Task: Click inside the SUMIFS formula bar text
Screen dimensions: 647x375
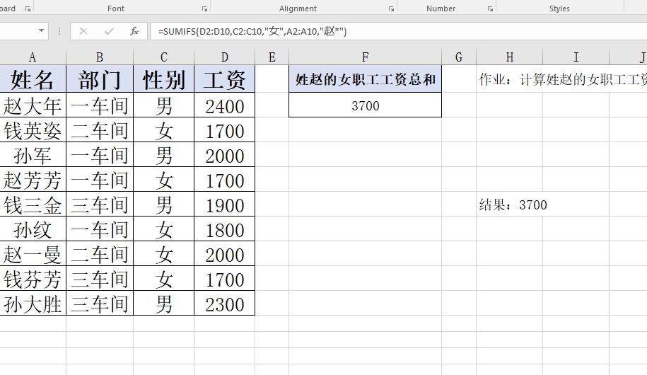Action: pos(252,31)
